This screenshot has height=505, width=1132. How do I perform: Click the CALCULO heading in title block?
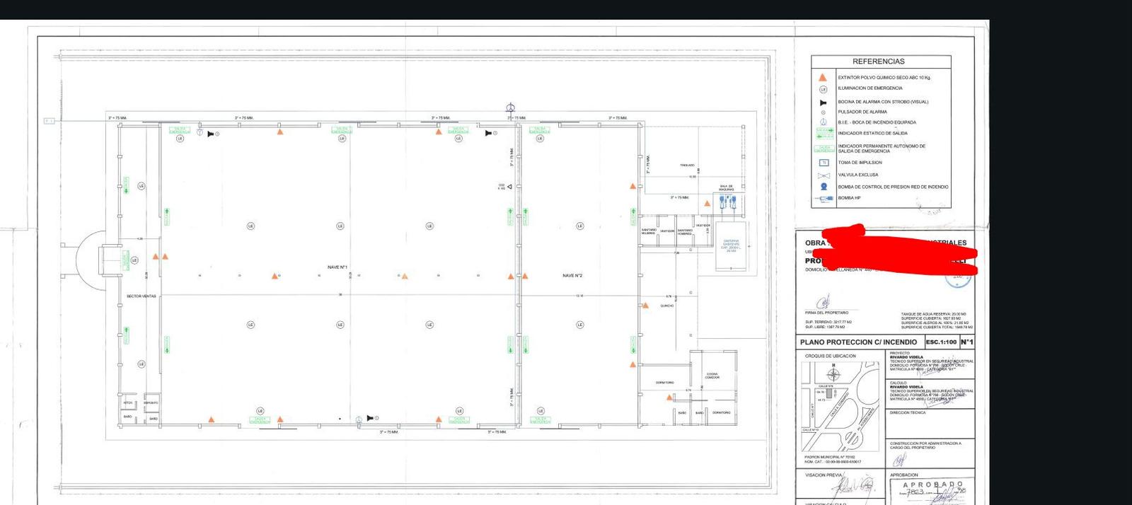[x=899, y=383]
